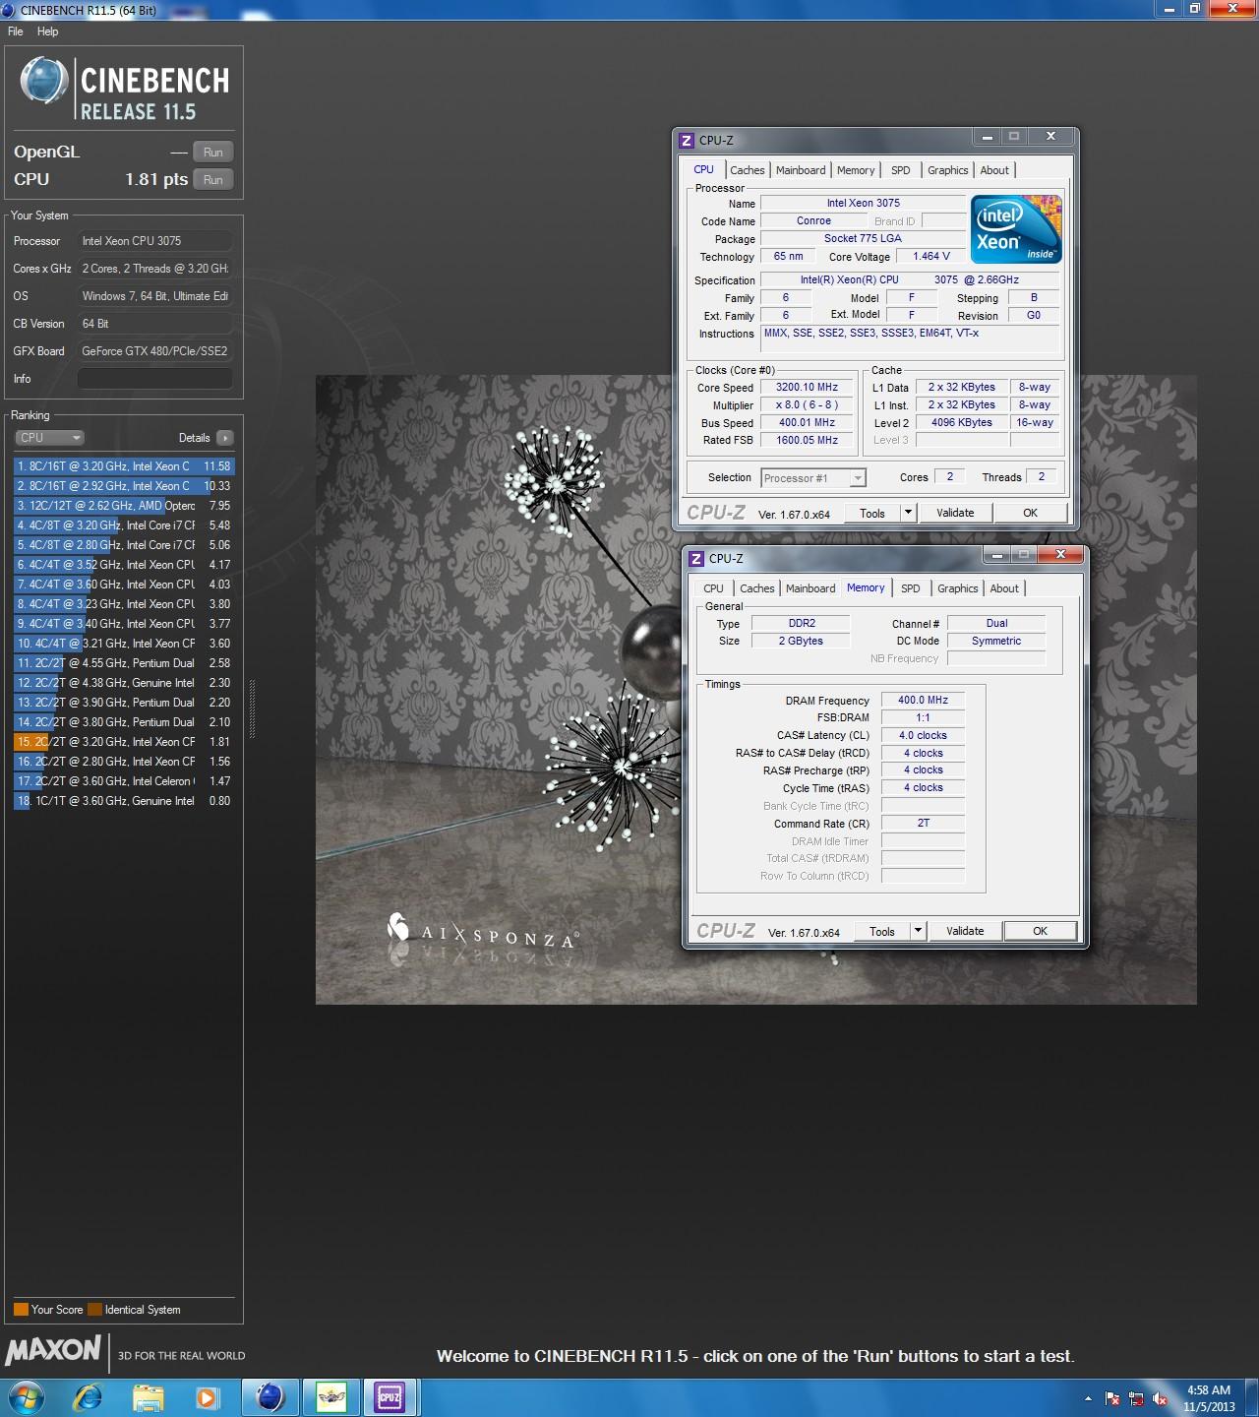This screenshot has width=1259, height=1417.
Task: Open Processor #1 selection dropdown
Action: pyautogui.click(x=812, y=478)
